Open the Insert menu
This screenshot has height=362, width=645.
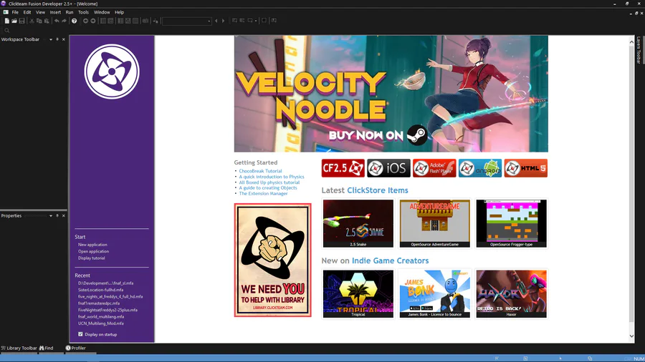pos(55,12)
